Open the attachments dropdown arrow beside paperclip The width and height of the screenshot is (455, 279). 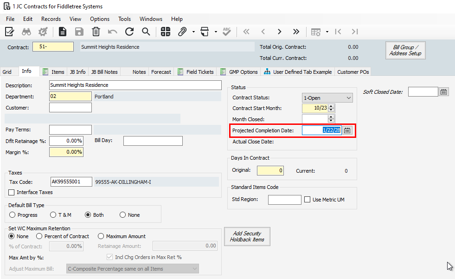[x=193, y=32]
